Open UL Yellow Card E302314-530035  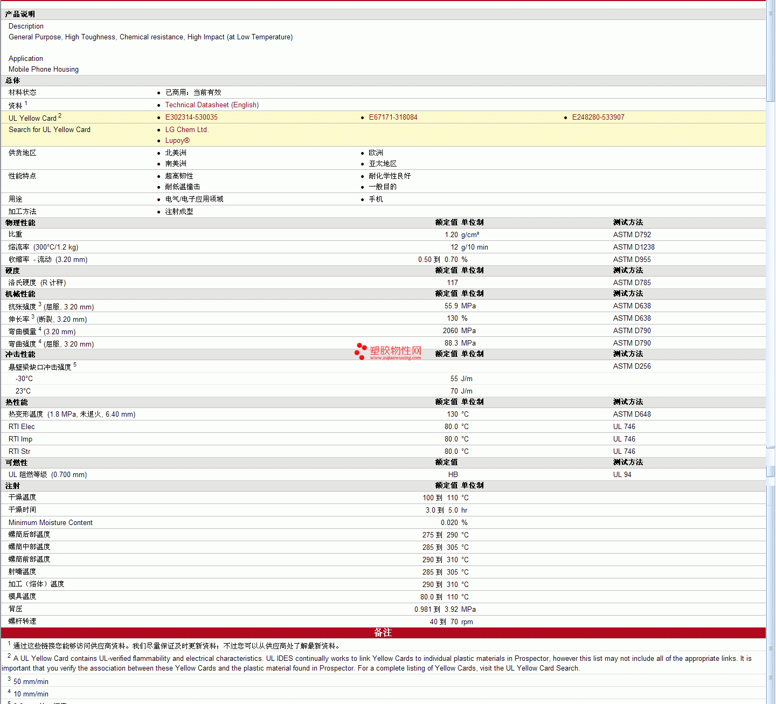(x=191, y=118)
